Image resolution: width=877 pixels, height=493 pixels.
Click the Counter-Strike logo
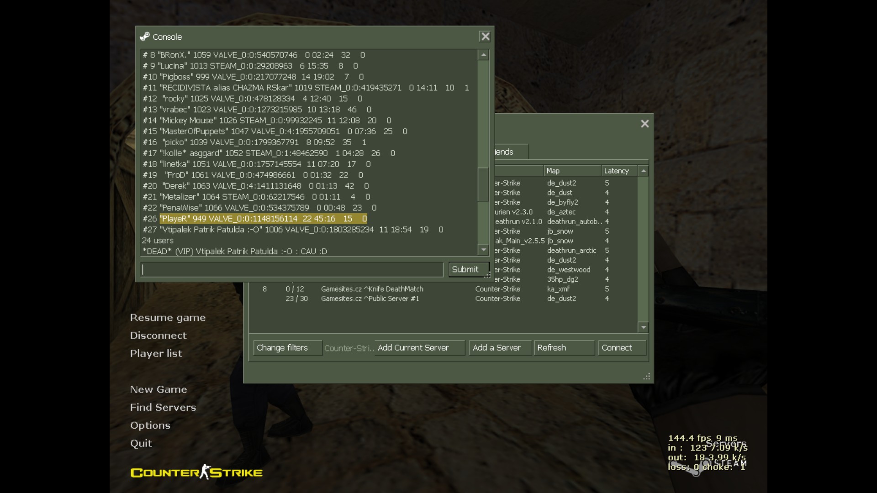click(196, 472)
